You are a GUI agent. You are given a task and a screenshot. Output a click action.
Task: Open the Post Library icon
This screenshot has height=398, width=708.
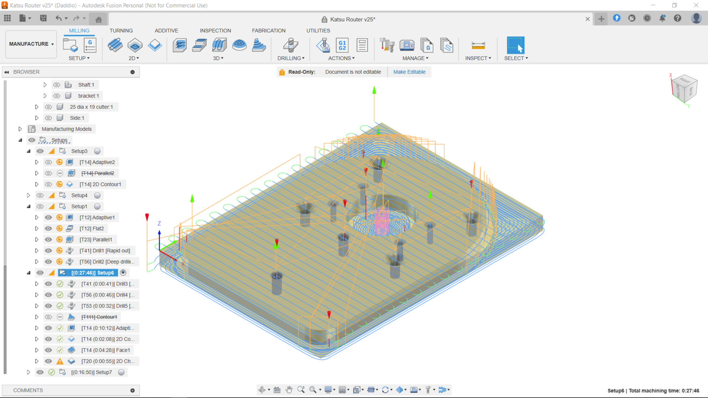(x=426, y=45)
